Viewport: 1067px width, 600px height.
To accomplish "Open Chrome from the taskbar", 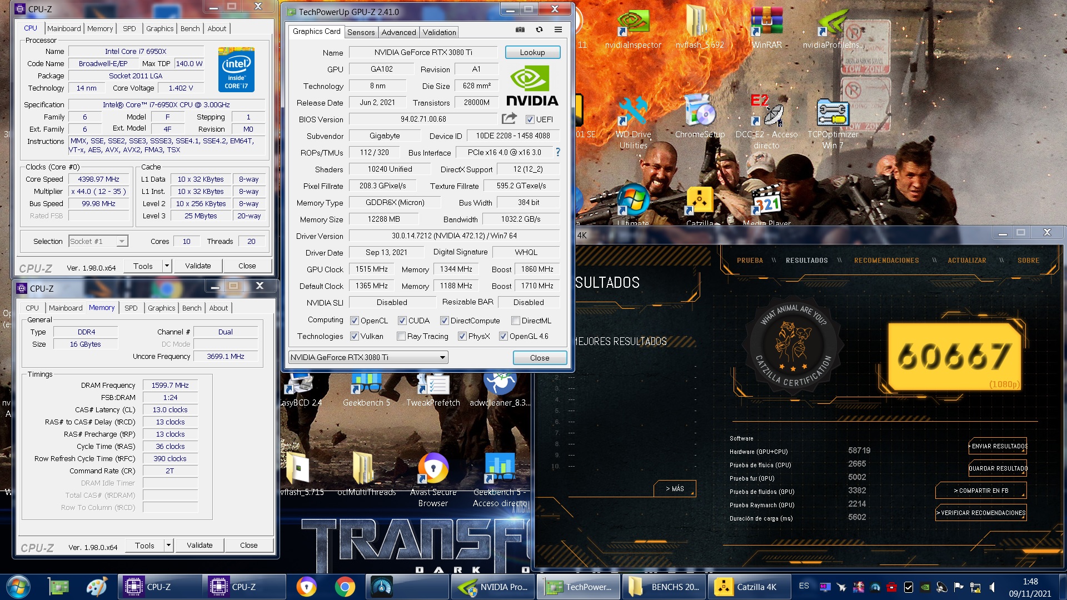I will pyautogui.click(x=345, y=587).
